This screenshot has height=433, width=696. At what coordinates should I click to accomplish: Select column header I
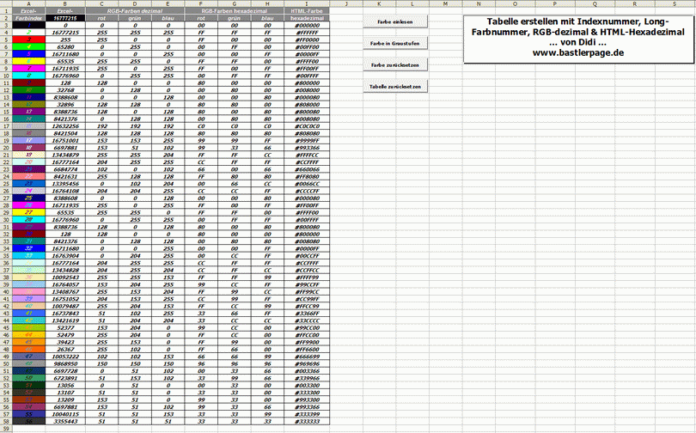pyautogui.click(x=306, y=3)
